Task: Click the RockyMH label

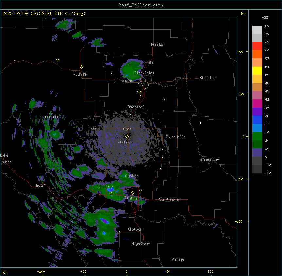Action: coord(80,74)
